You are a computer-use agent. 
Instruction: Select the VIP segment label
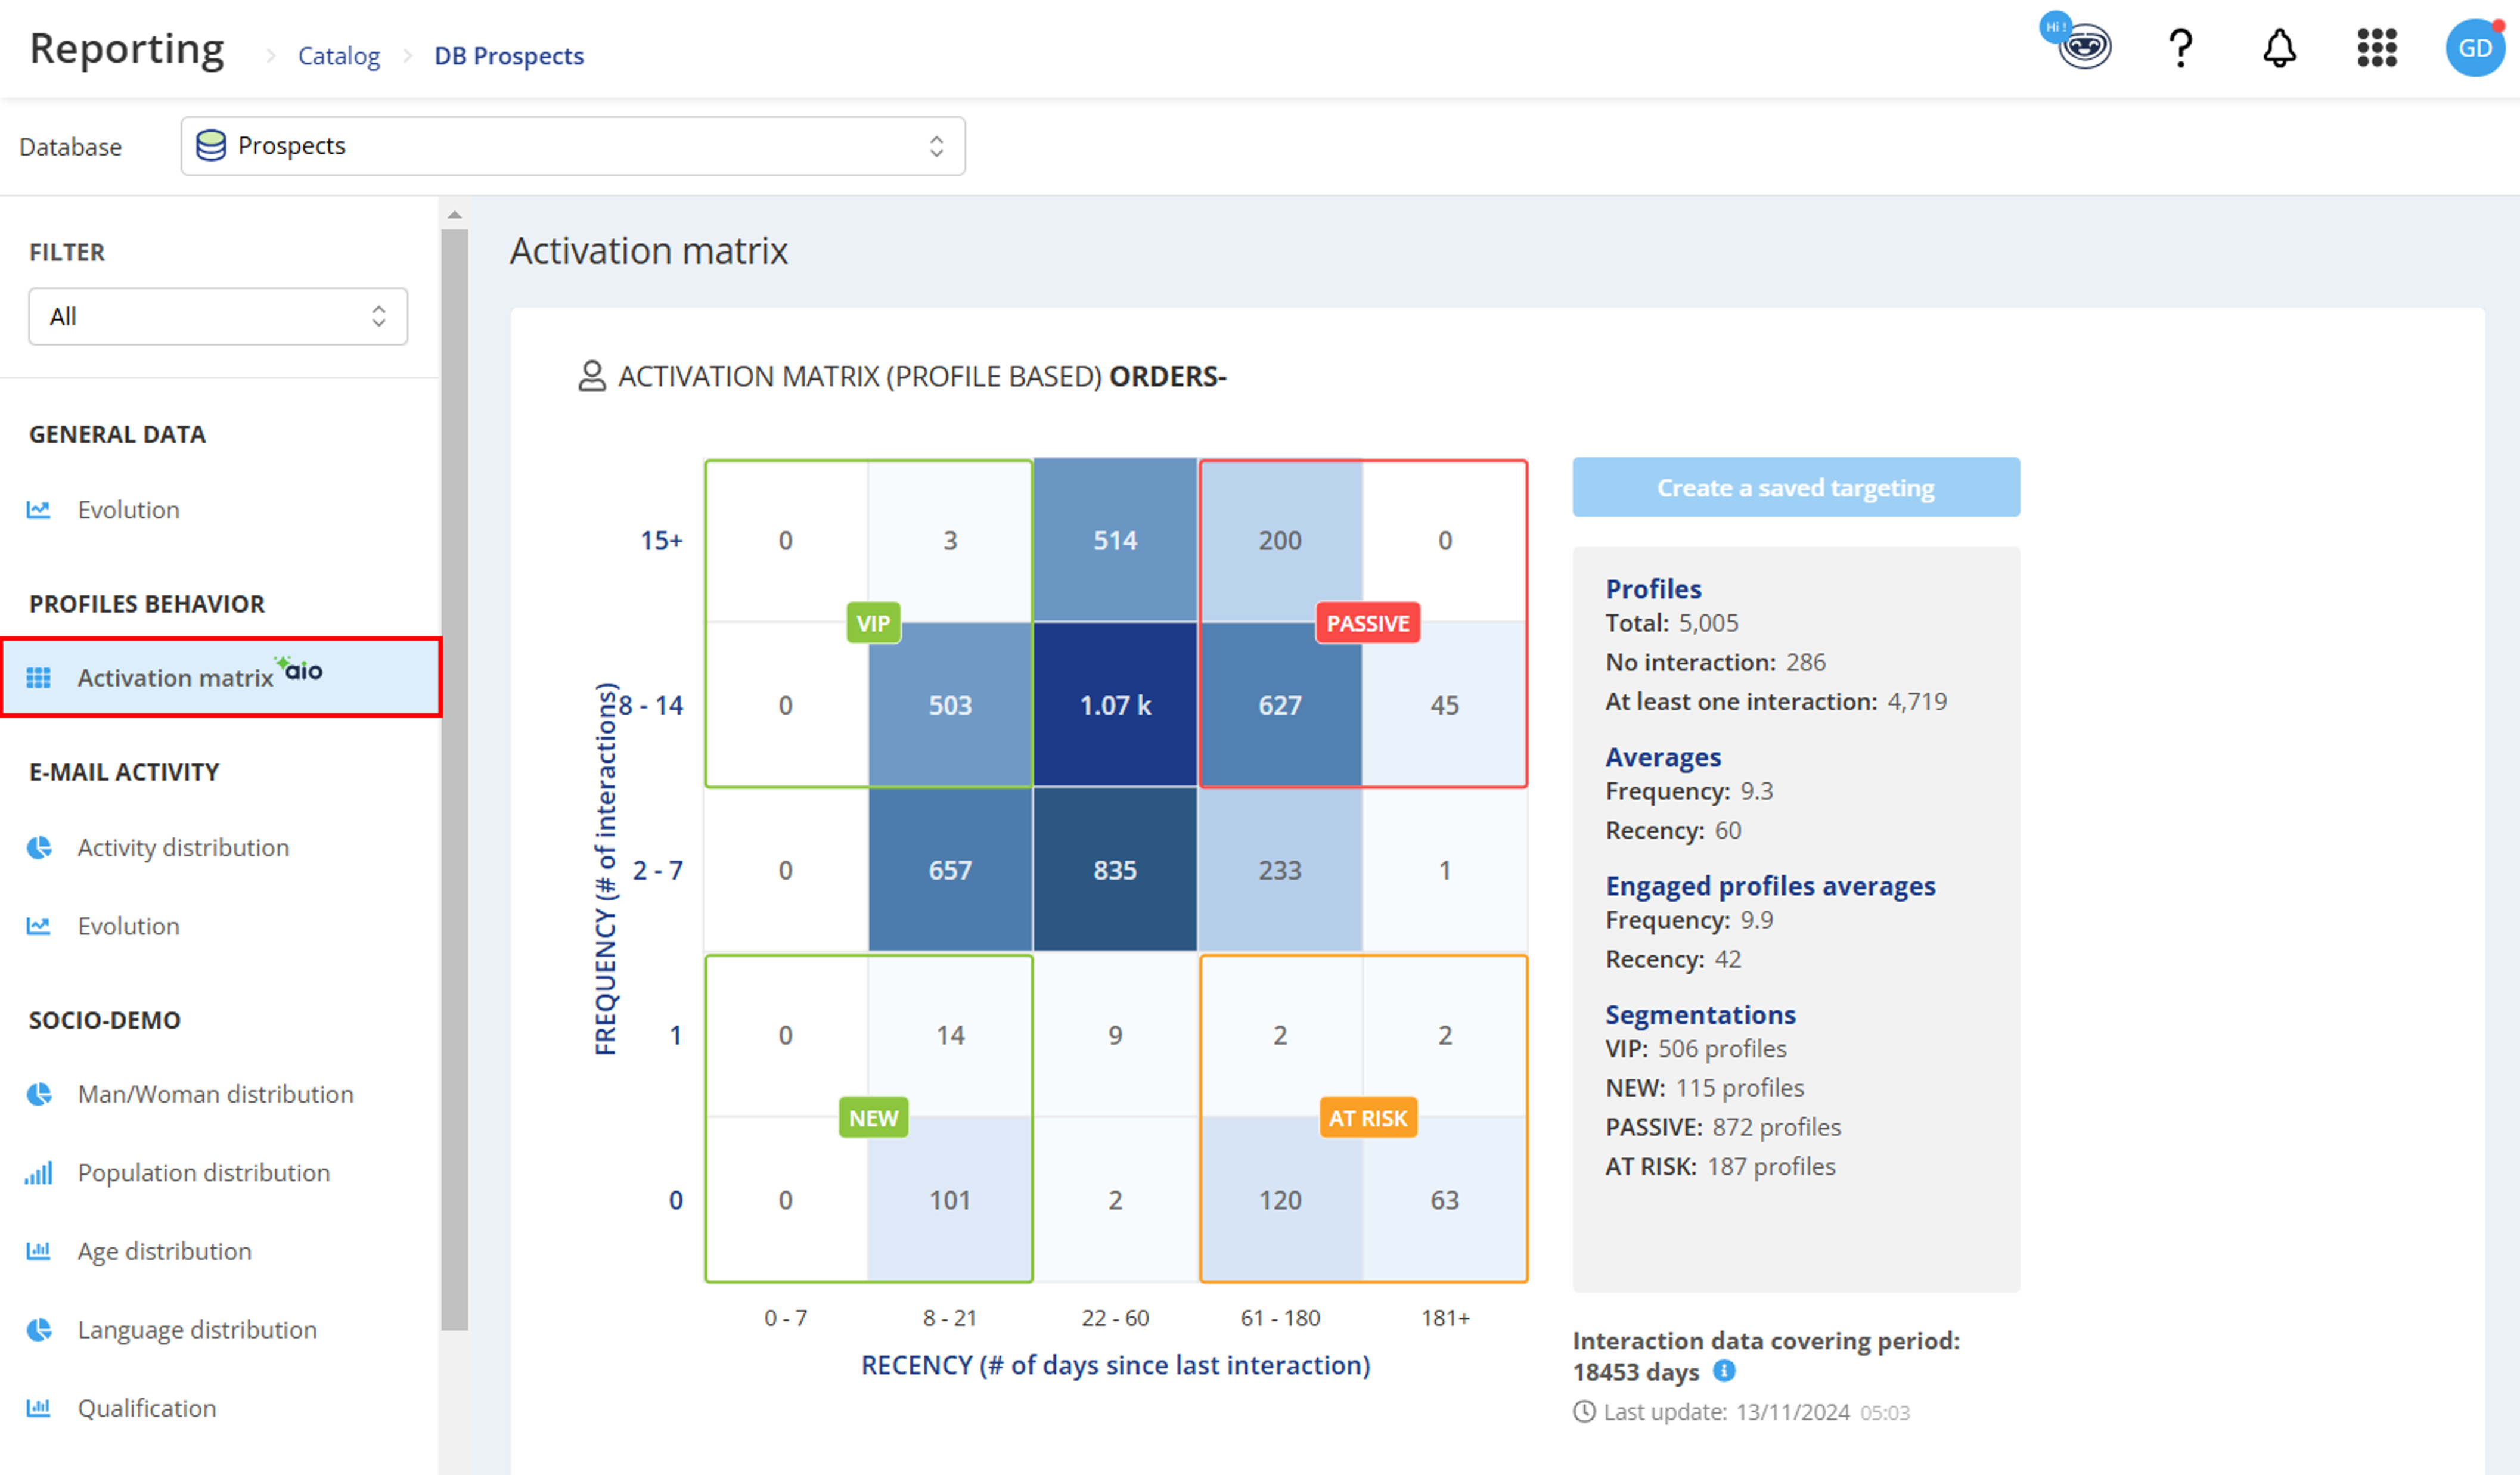pos(873,623)
